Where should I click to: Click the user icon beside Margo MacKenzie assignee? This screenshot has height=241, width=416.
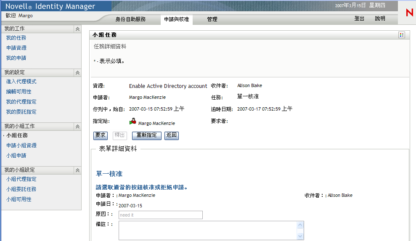132,122
